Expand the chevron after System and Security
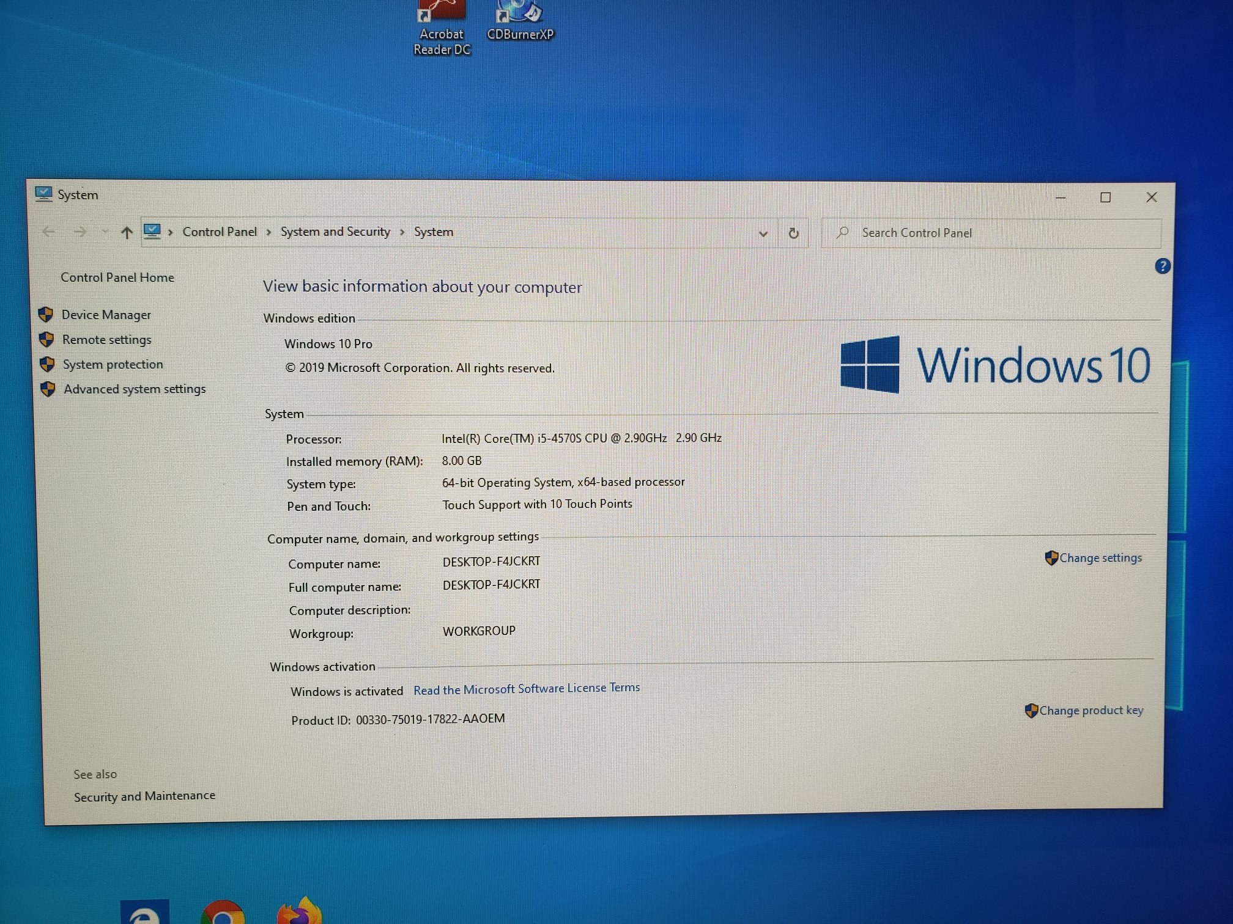1233x924 pixels. [x=402, y=232]
